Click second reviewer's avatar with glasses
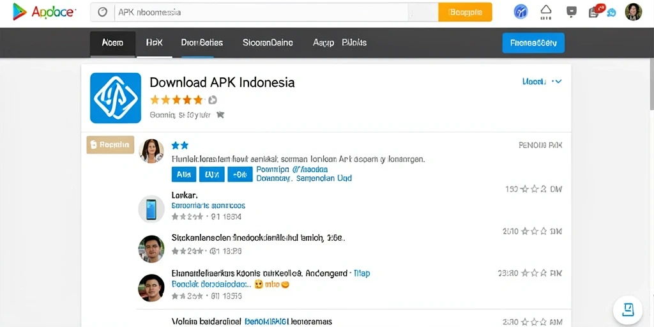Viewport: 654px width, 327px height. point(151,248)
